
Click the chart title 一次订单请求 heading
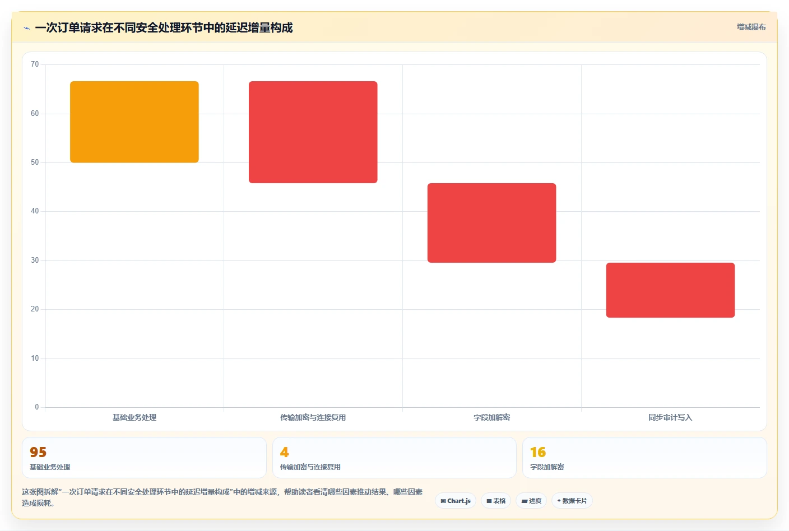[164, 28]
